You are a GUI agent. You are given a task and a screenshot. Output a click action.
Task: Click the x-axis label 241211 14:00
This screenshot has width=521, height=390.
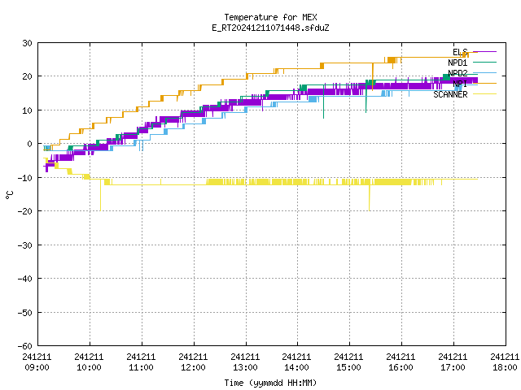click(x=296, y=362)
